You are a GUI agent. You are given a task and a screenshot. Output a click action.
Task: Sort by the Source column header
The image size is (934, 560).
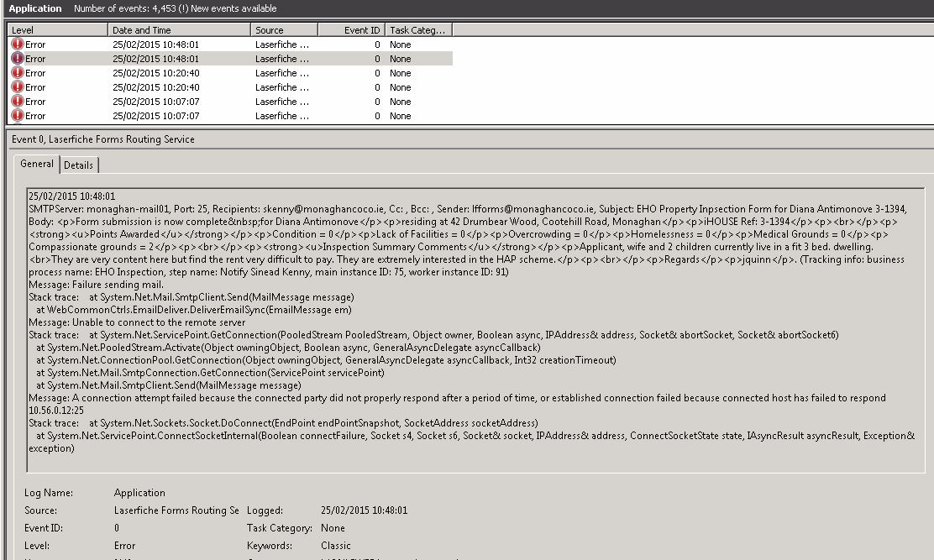pyautogui.click(x=284, y=29)
